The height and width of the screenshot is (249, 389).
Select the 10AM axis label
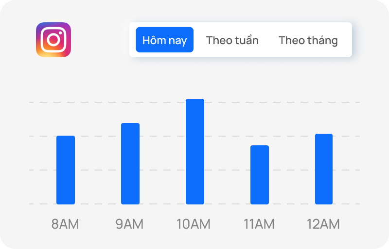coord(194,224)
